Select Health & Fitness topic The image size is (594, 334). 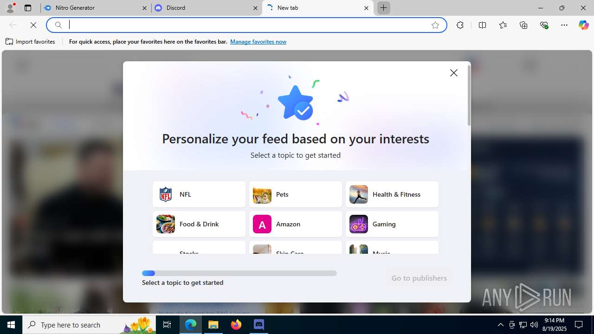(x=392, y=194)
